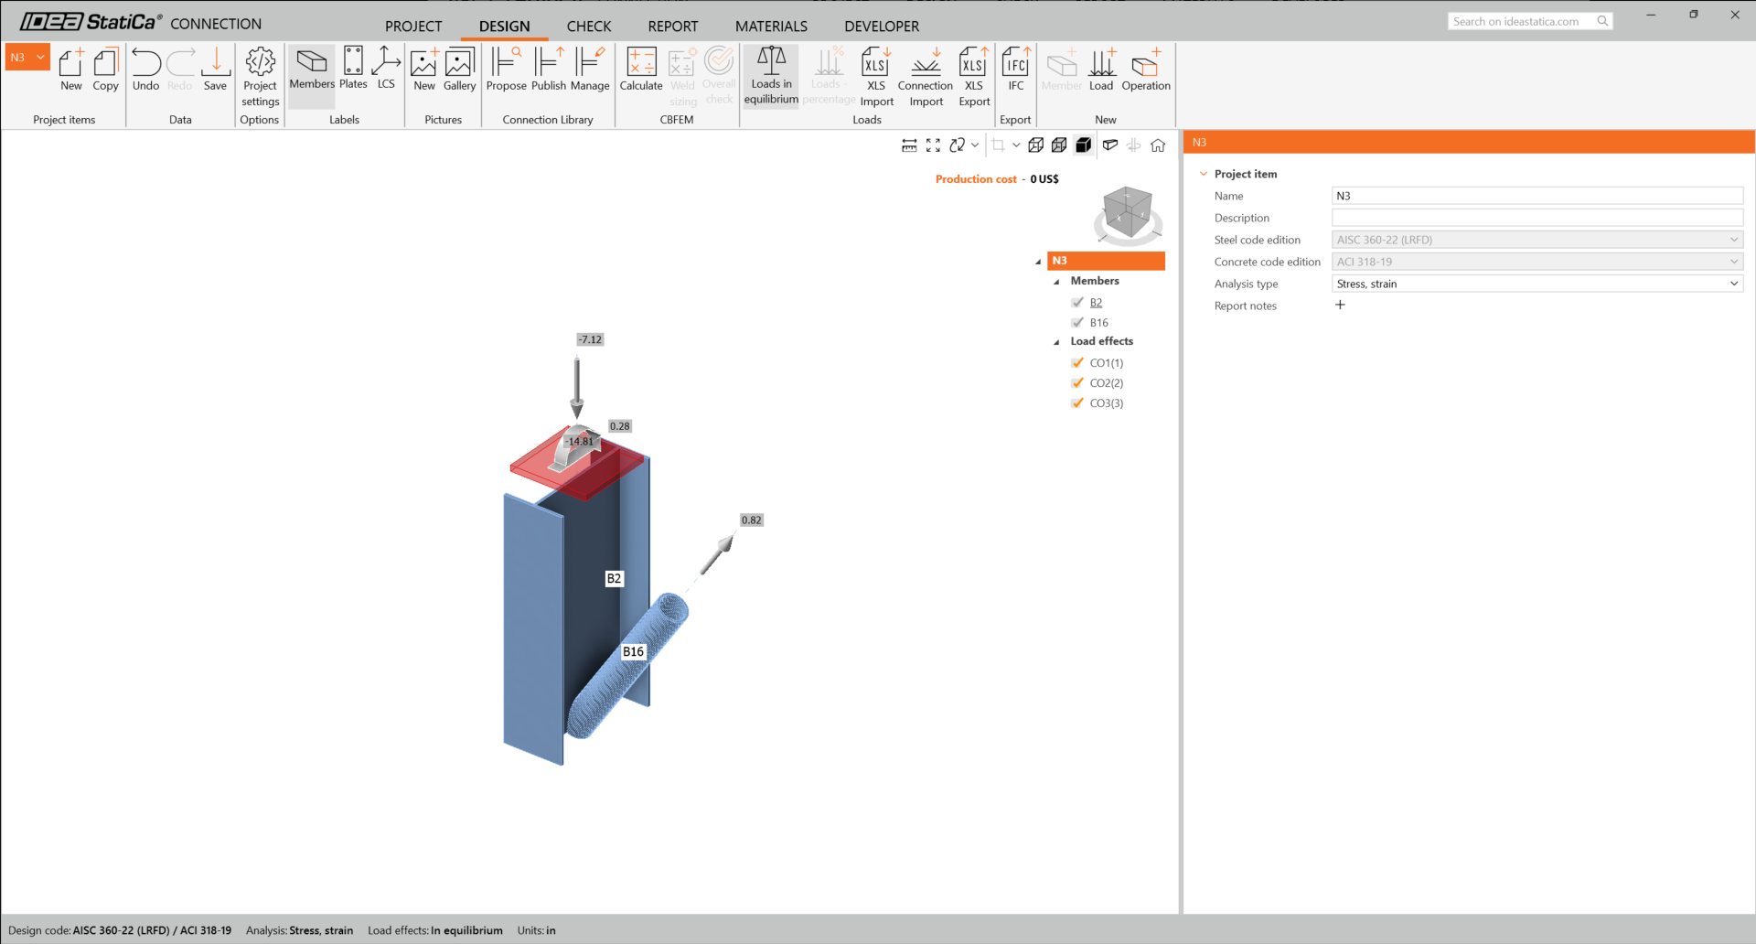Show the LCS labels

click(x=385, y=69)
